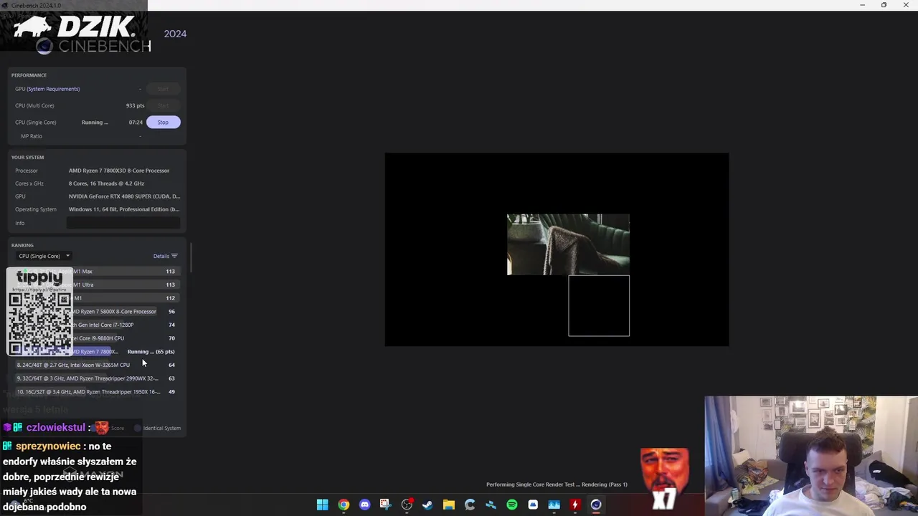Select the Intel Xeon W-3265M ranking row

point(96,365)
